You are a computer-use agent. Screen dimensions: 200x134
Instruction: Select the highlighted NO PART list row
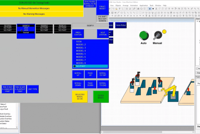click(x=90, y=66)
